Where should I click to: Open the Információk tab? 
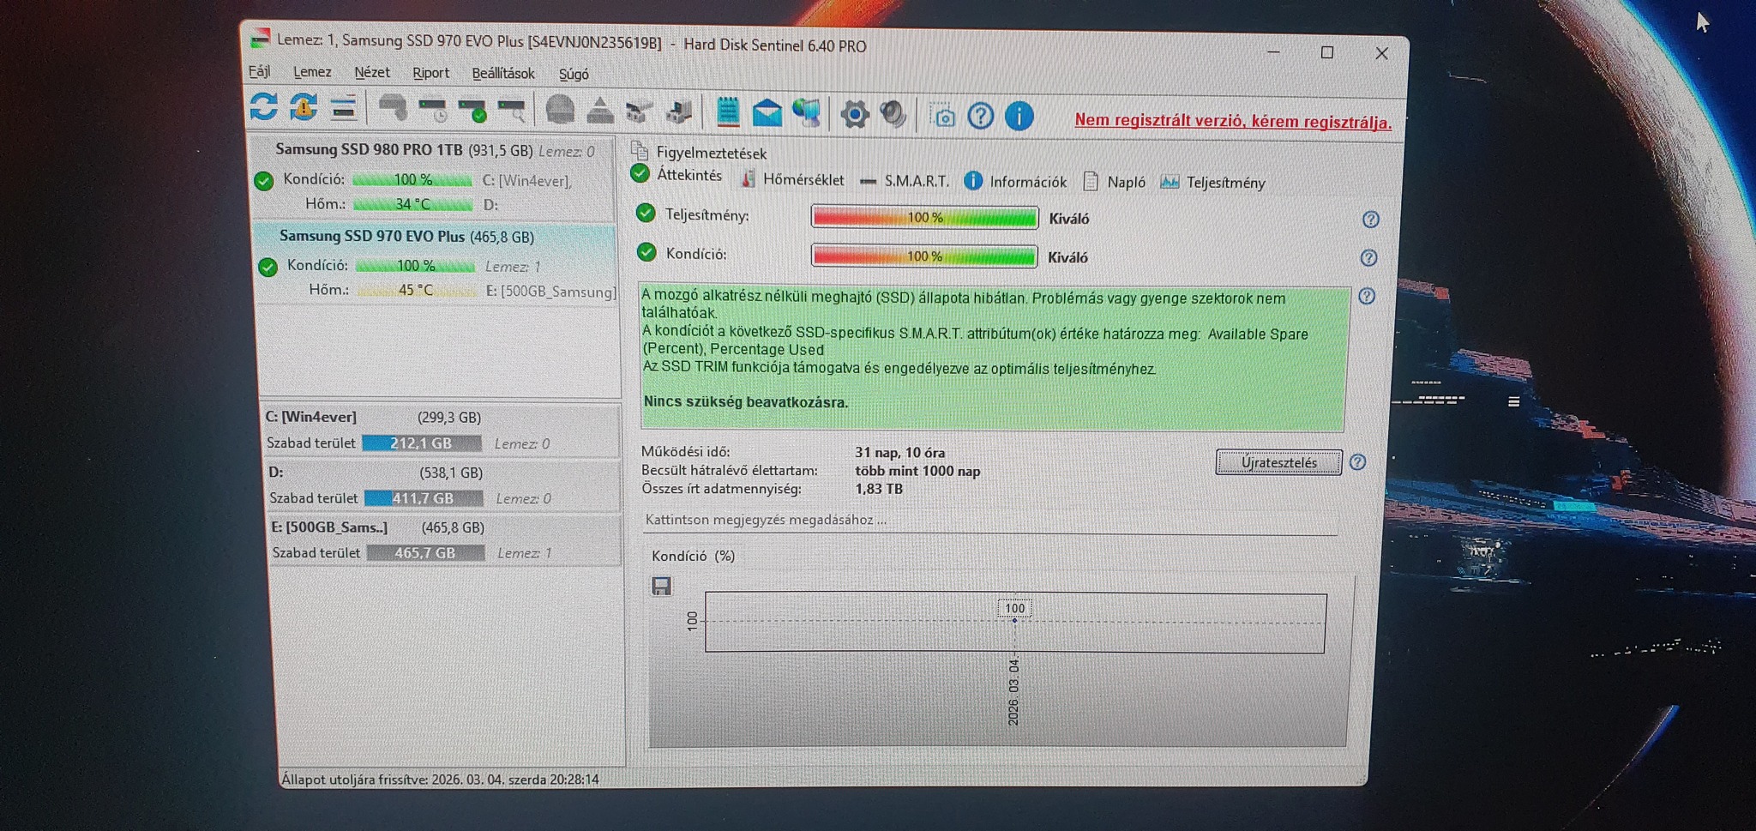[1016, 182]
